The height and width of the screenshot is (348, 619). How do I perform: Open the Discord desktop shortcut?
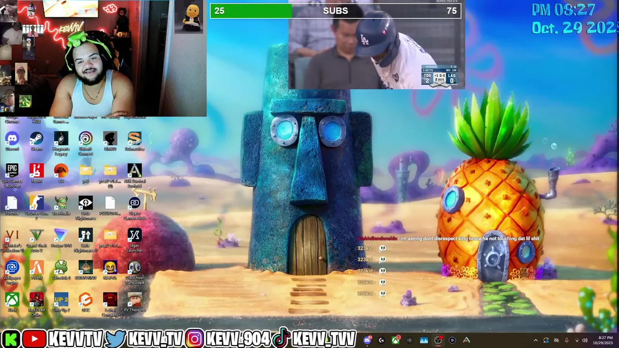coord(12,141)
